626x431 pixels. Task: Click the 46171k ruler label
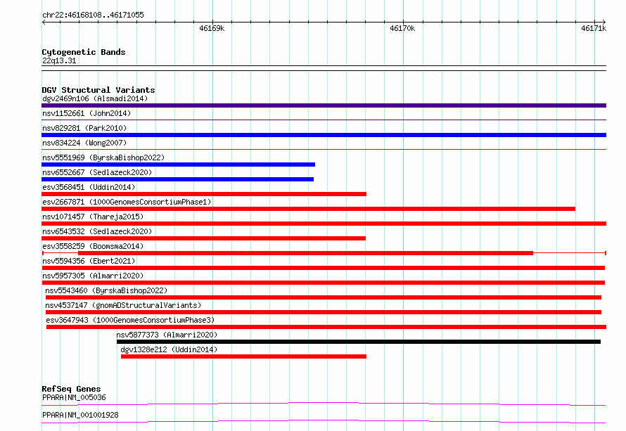(594, 28)
